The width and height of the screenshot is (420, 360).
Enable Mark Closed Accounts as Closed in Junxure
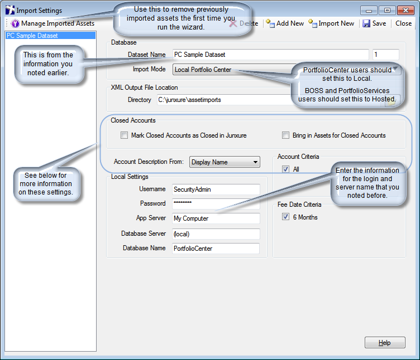[x=125, y=135]
